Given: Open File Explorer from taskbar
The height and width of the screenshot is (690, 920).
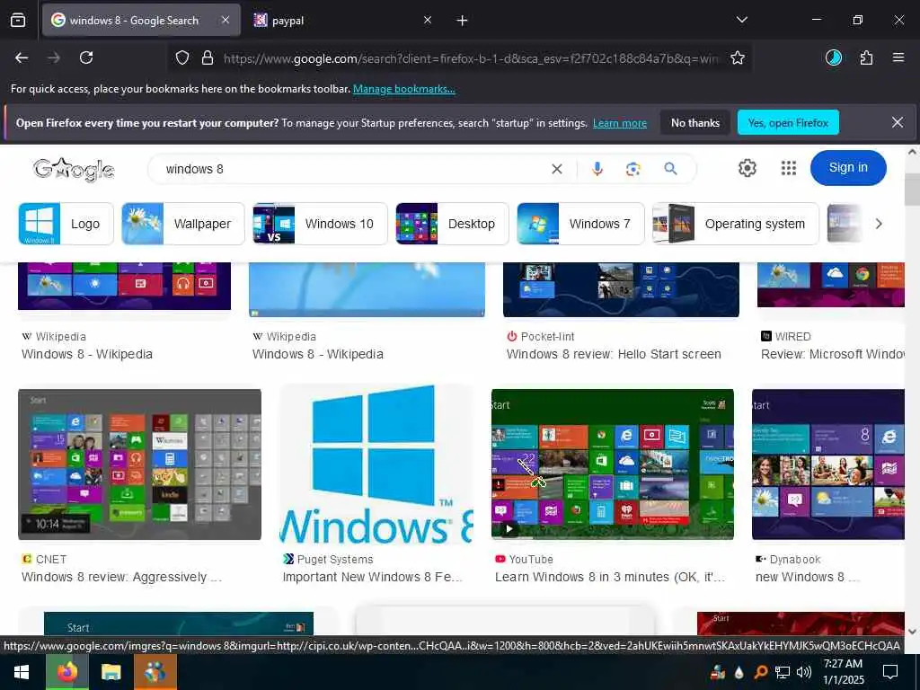Looking at the screenshot, I should (x=111, y=672).
